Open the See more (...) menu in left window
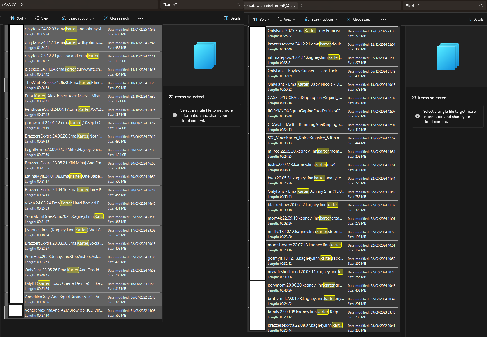The height and width of the screenshot is (337, 487). tap(141, 18)
